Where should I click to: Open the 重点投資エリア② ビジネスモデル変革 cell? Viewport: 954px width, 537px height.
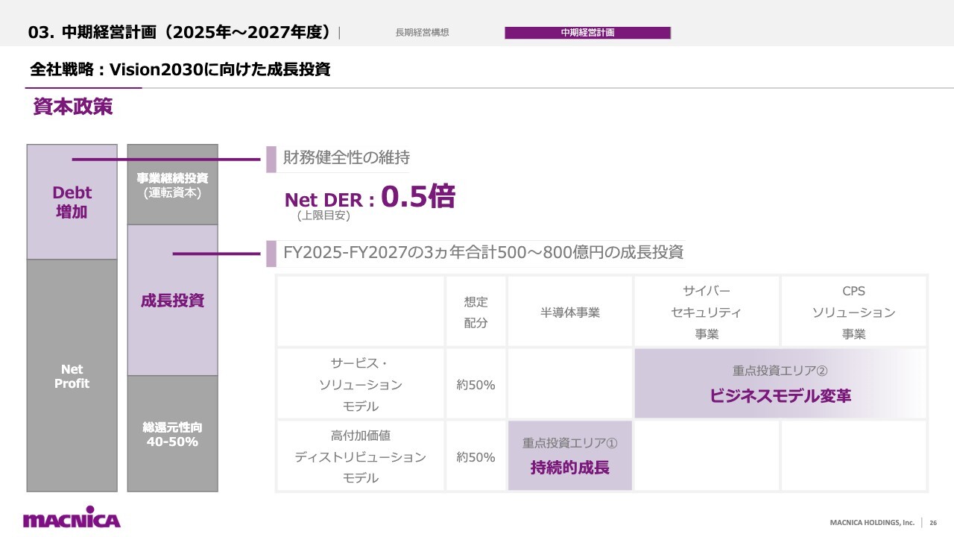coord(780,383)
